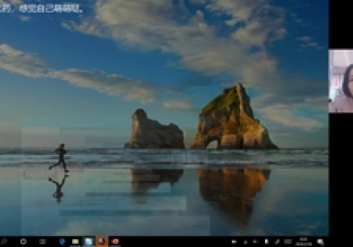The height and width of the screenshot is (247, 353).
Task: Open the taskbar clock and date
Action: pyautogui.click(x=304, y=242)
